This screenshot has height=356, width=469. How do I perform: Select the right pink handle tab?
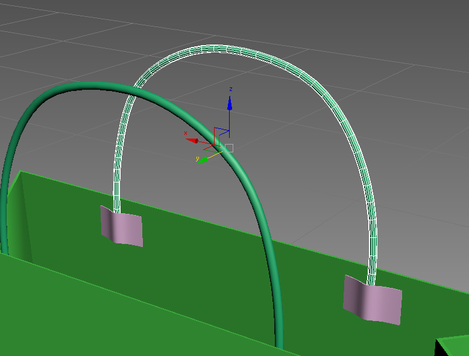click(x=372, y=300)
